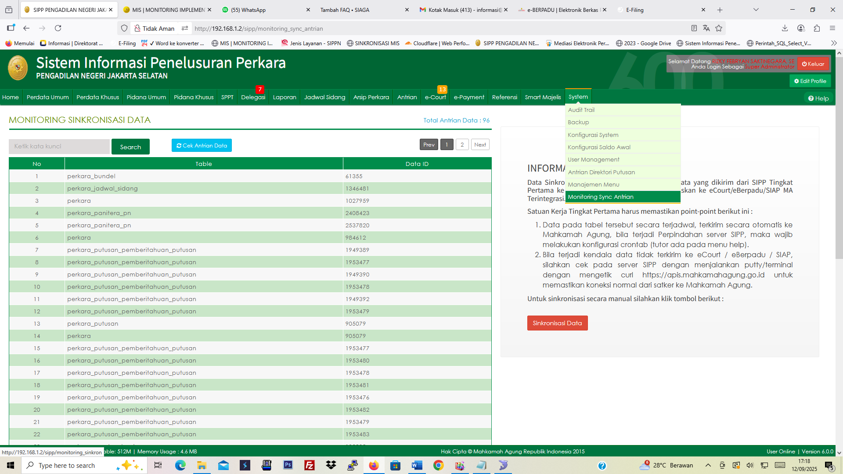Click the translate page icon in address bar
Image resolution: width=843 pixels, height=474 pixels.
[706, 28]
